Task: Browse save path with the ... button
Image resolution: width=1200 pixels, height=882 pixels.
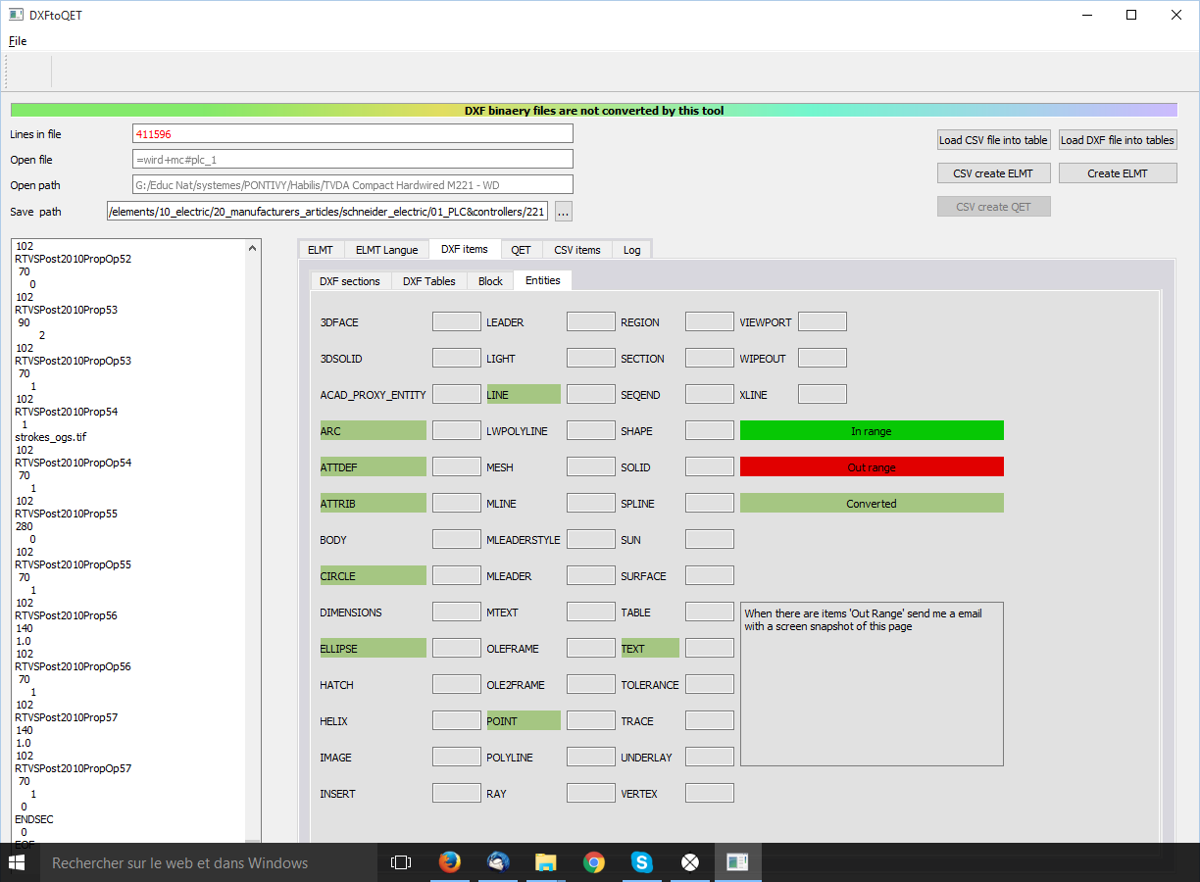Action: coord(563,212)
